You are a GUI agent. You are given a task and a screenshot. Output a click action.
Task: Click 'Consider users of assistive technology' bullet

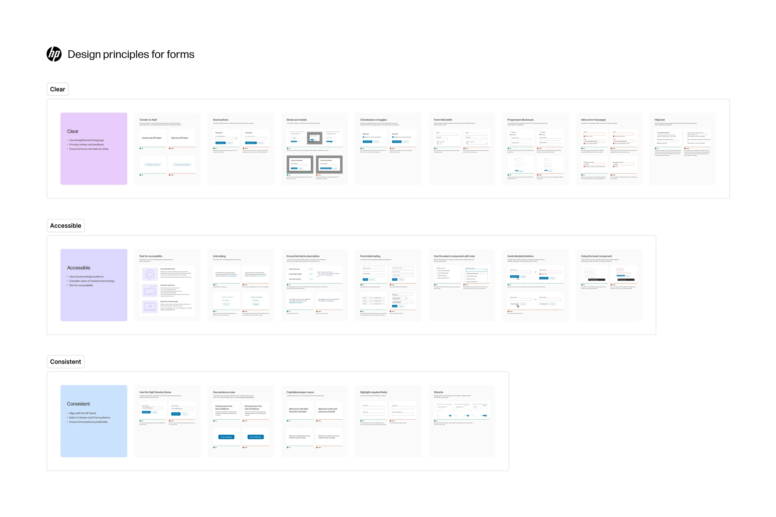[x=92, y=281]
